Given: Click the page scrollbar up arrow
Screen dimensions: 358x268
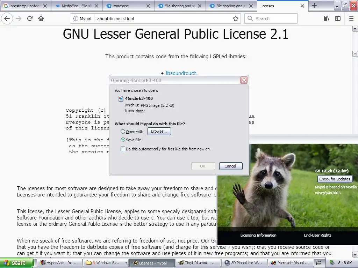Looking at the screenshot, I should [x=355, y=29].
